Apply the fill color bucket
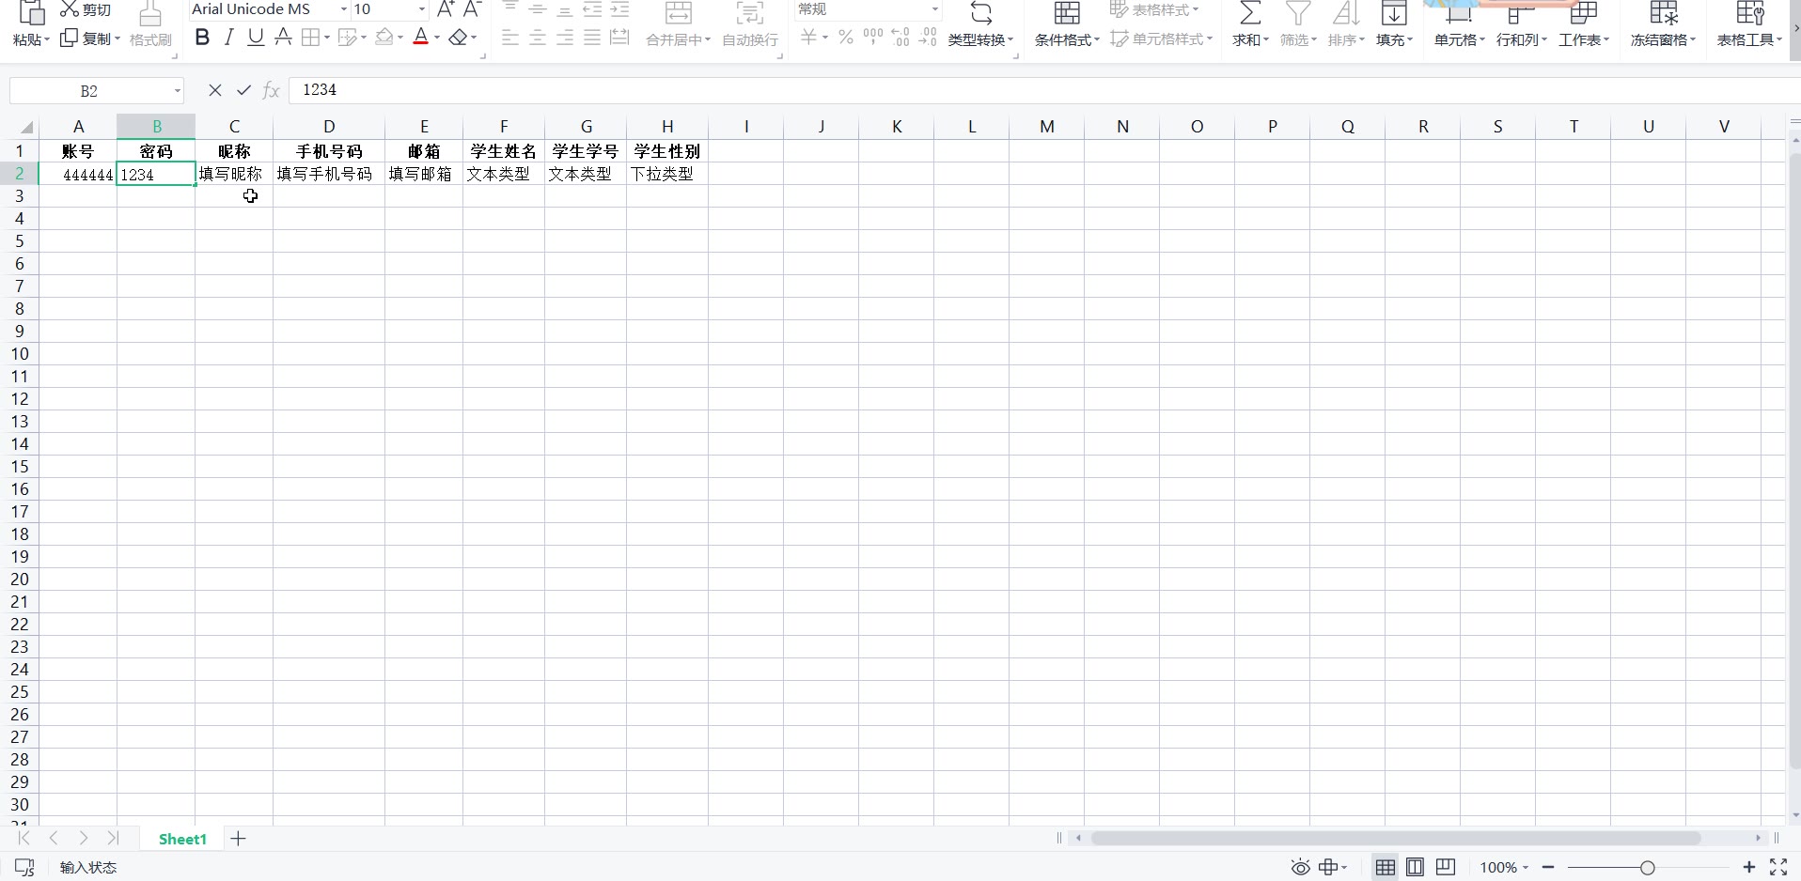 click(x=384, y=38)
